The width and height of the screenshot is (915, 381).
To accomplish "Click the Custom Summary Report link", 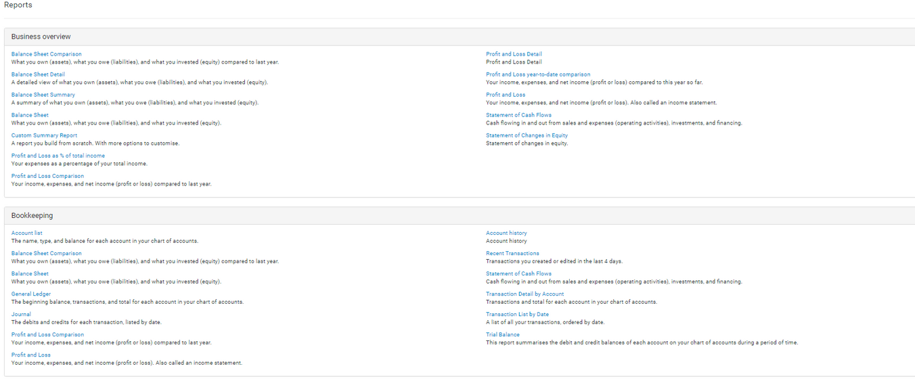I will pos(44,135).
